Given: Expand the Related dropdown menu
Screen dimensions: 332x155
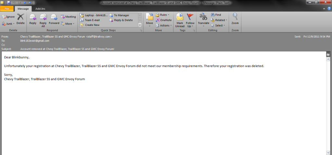Looking at the screenshot, I should pos(219,20).
